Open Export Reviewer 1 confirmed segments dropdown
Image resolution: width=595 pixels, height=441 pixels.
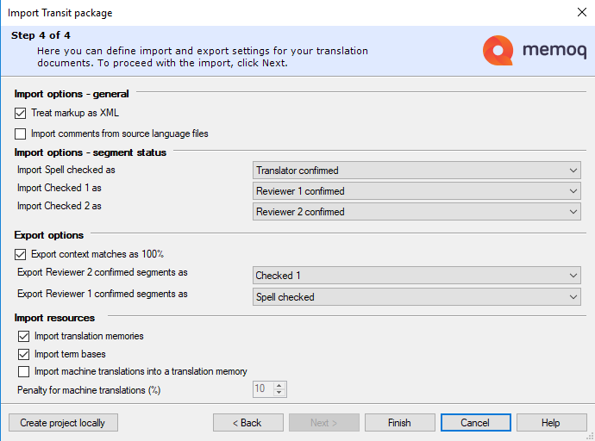(416, 297)
